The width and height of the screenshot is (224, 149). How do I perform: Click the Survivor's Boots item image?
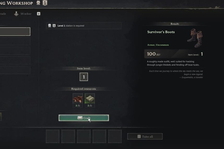[195, 38]
